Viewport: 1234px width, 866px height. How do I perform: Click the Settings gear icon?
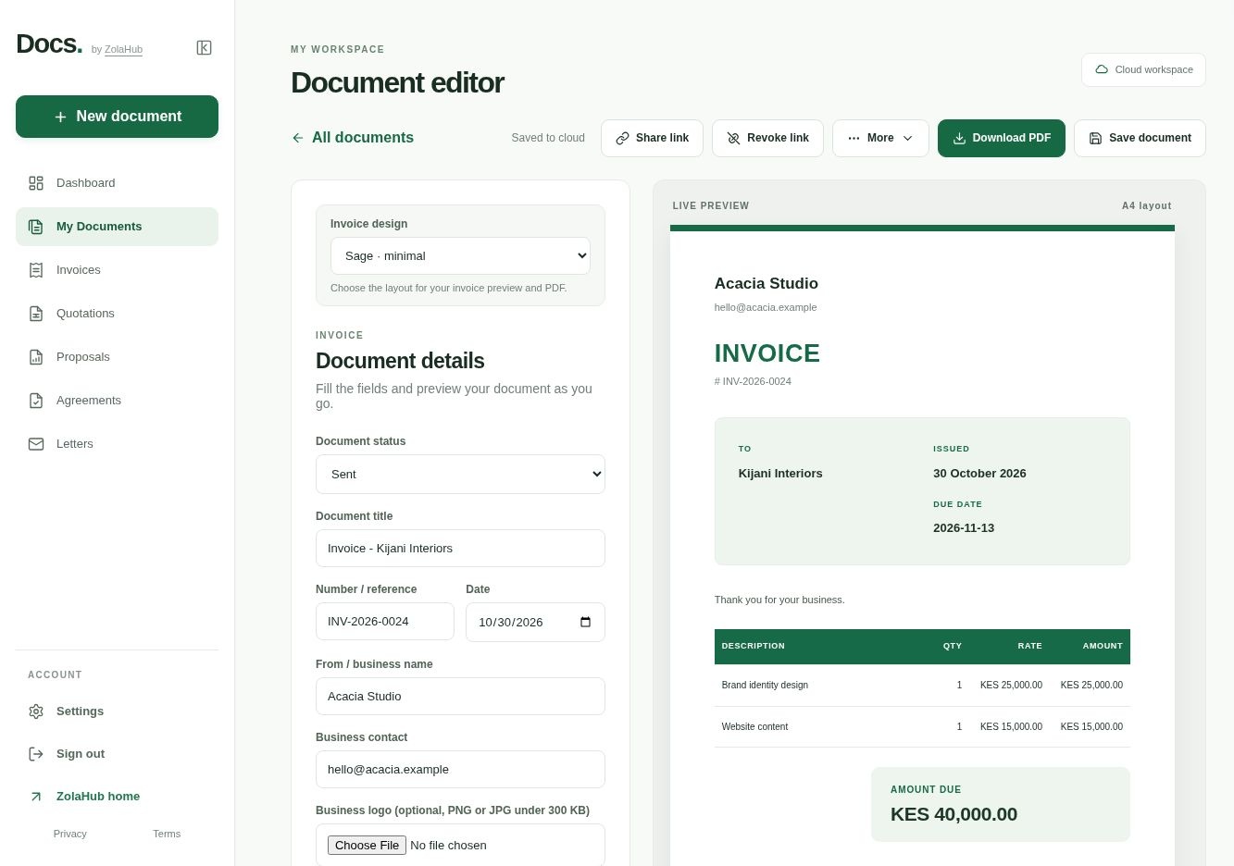pyautogui.click(x=36, y=711)
